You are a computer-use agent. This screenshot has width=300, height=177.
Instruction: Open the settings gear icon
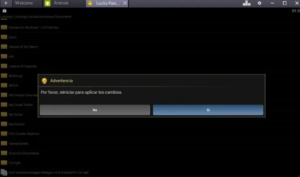coord(259,3)
